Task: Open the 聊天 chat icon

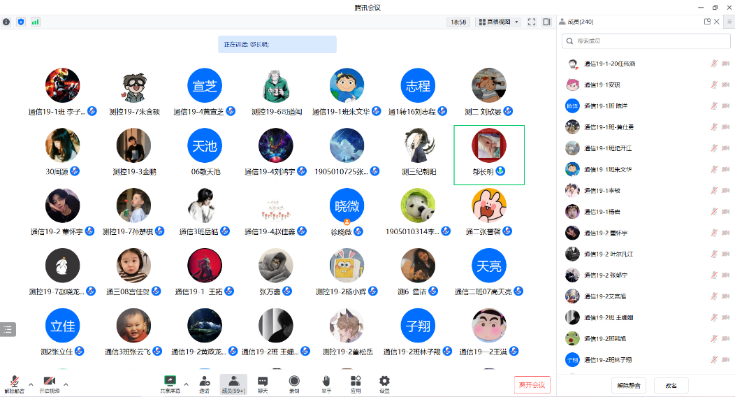Action: (x=263, y=383)
